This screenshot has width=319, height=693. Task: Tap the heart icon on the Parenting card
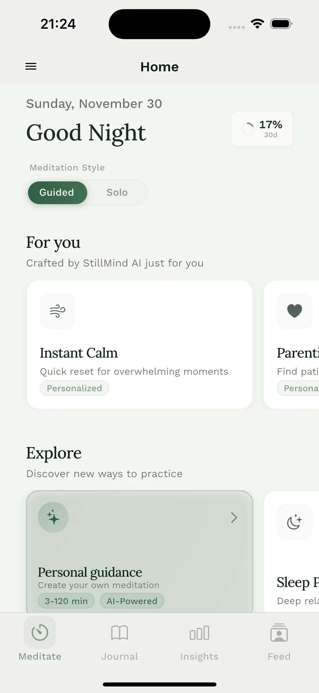(294, 311)
